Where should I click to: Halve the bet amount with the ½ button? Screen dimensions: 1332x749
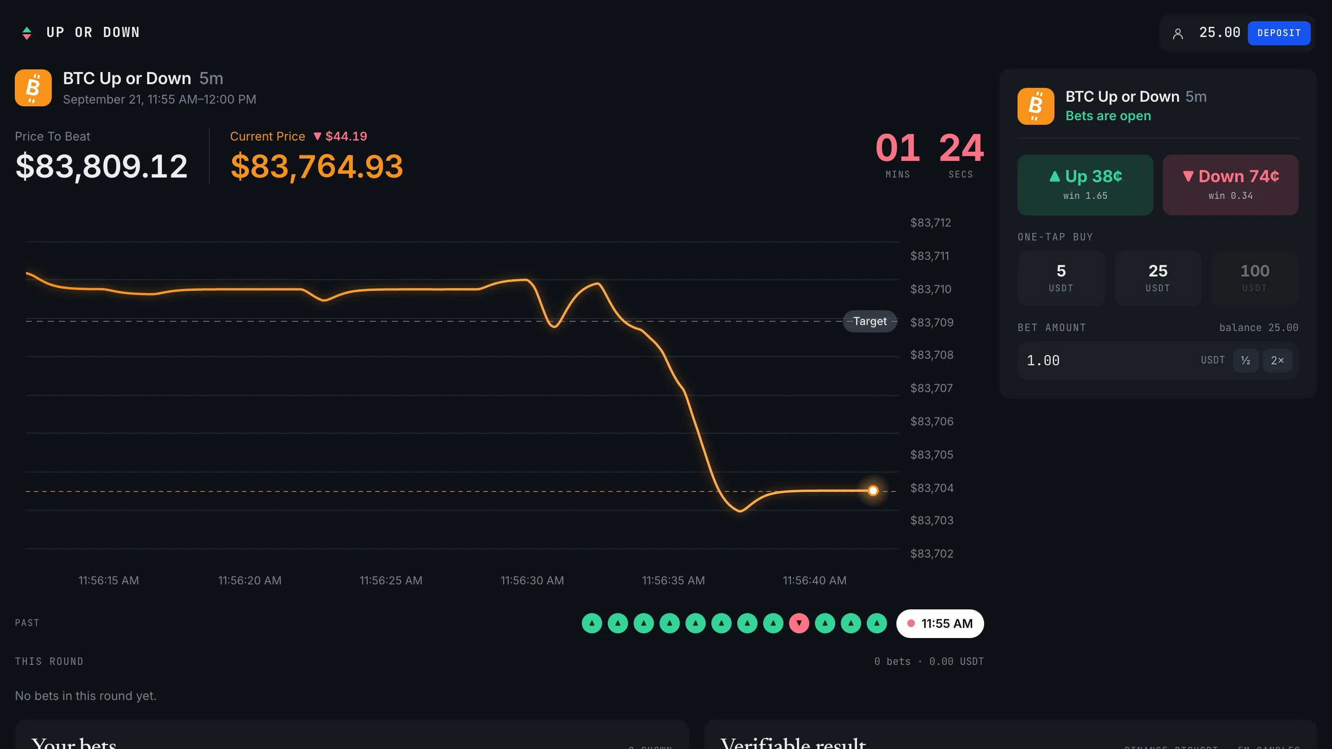point(1245,360)
